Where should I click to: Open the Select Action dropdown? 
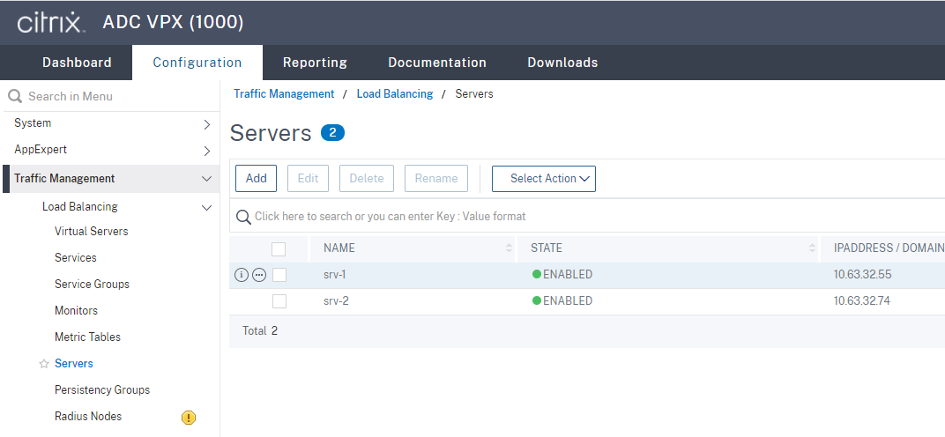[x=543, y=179]
